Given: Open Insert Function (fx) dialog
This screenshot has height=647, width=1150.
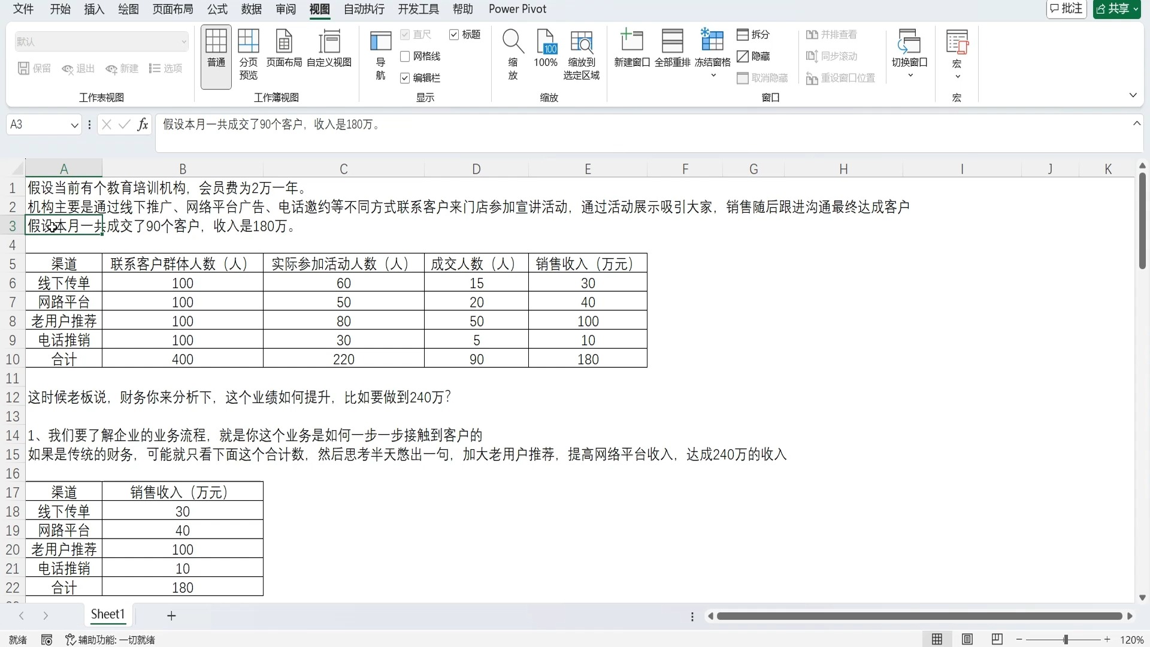Looking at the screenshot, I should pyautogui.click(x=143, y=125).
